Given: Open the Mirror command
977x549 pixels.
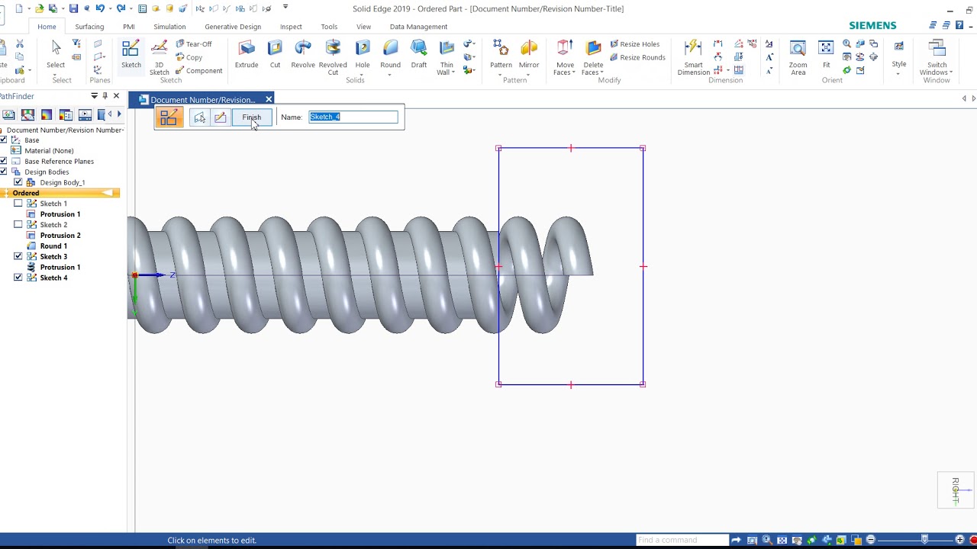Looking at the screenshot, I should (x=529, y=55).
